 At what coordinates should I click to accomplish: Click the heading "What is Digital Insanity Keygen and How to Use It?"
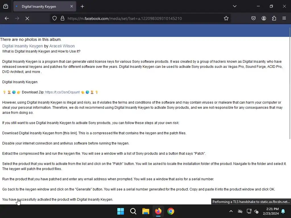[x=41, y=51]
